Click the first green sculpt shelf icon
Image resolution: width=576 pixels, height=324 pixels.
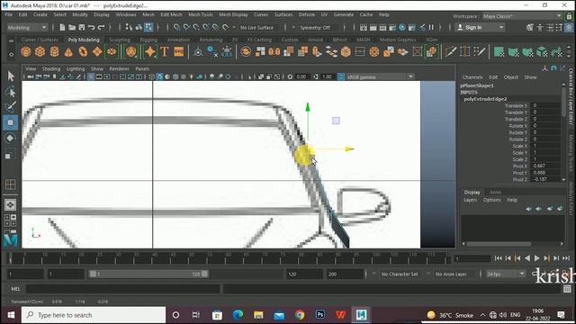(x=499, y=52)
